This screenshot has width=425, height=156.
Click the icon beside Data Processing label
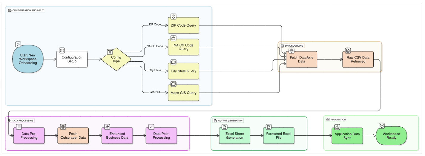click(x=10, y=120)
